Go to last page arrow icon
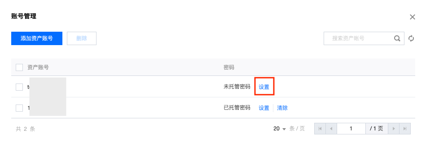The image size is (426, 163). [405, 129]
